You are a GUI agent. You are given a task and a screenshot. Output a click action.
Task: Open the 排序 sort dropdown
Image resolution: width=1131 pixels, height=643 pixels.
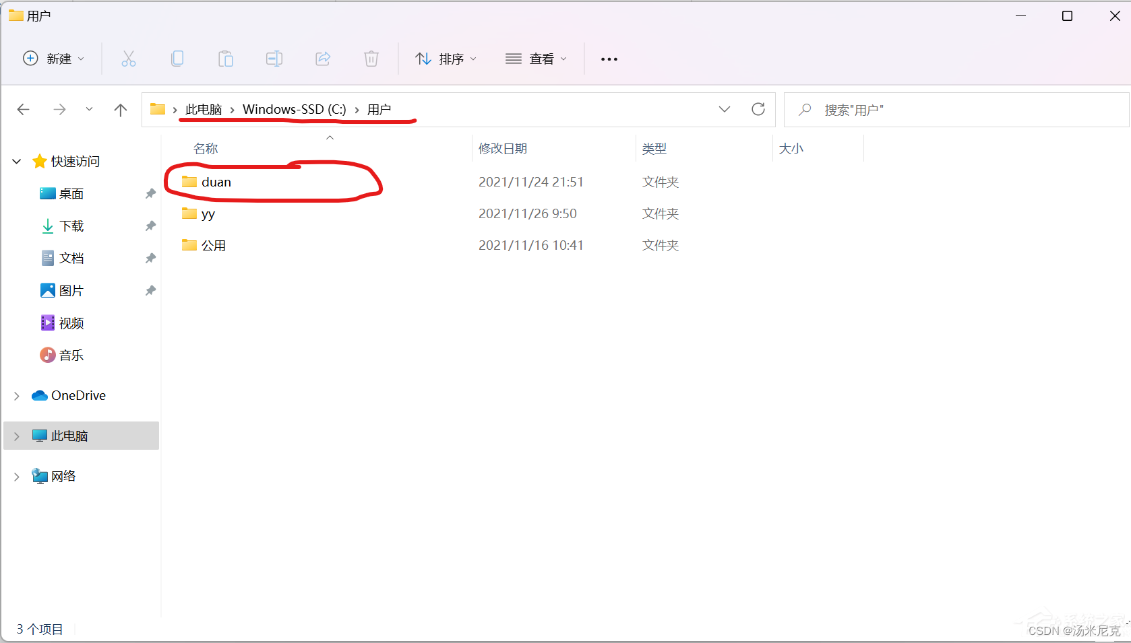pyautogui.click(x=446, y=59)
